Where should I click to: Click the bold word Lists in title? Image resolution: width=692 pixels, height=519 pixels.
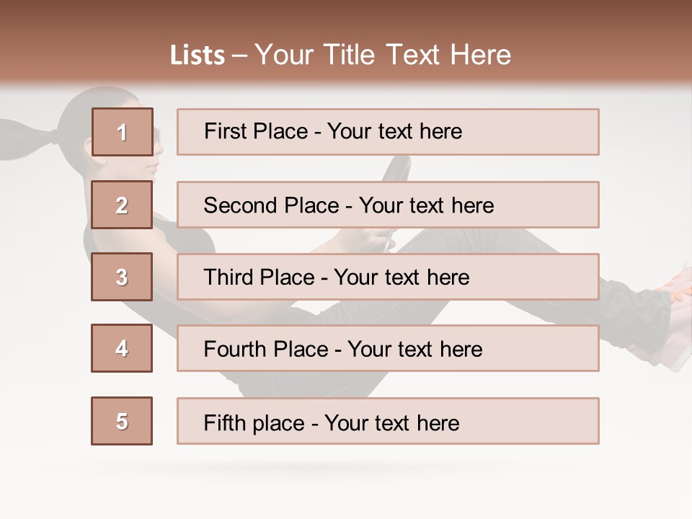(198, 56)
